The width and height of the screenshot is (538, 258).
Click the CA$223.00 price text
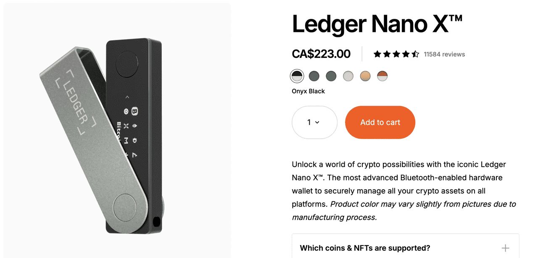321,54
